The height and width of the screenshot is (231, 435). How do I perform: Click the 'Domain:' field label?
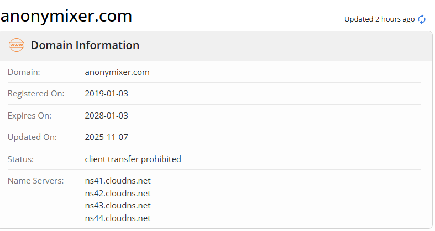[x=24, y=72]
